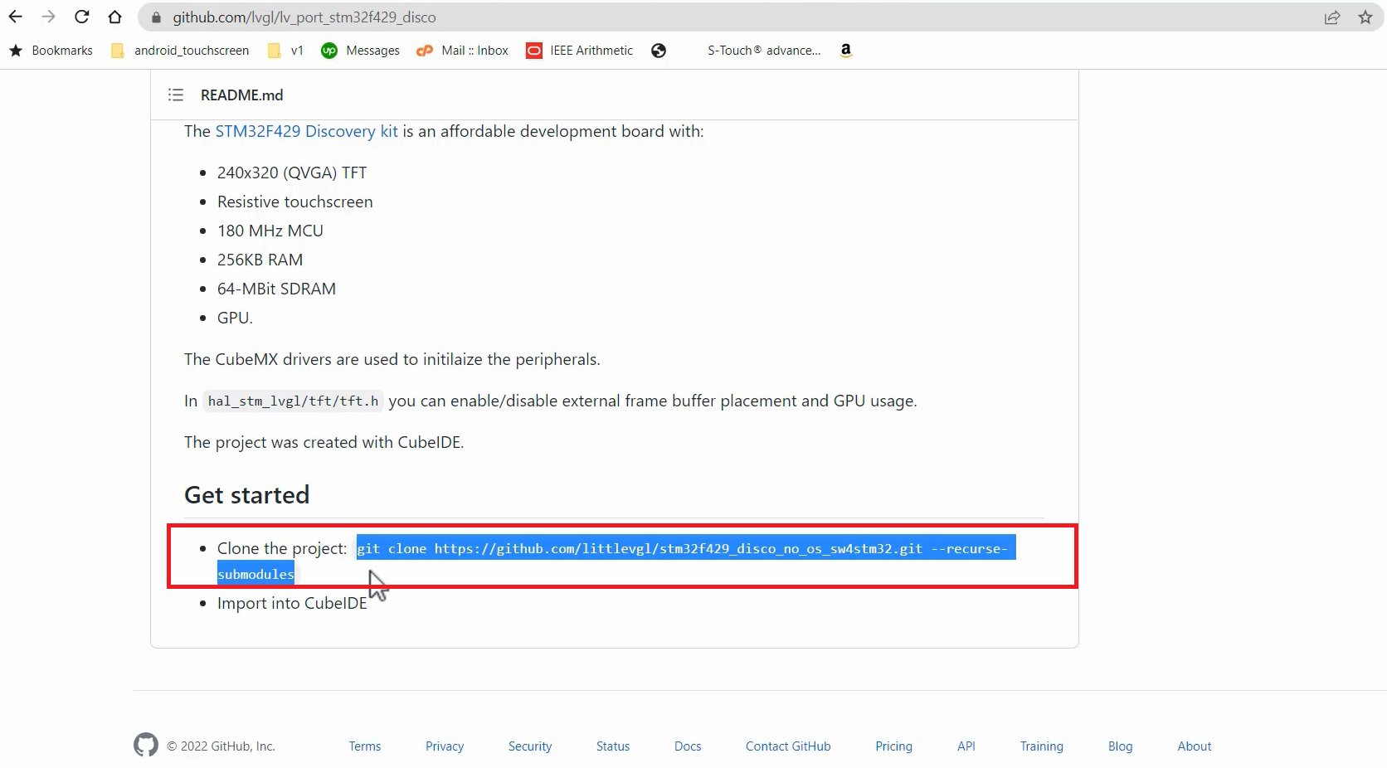Share this page using the share icon
The image size is (1387, 768).
pos(1331,17)
